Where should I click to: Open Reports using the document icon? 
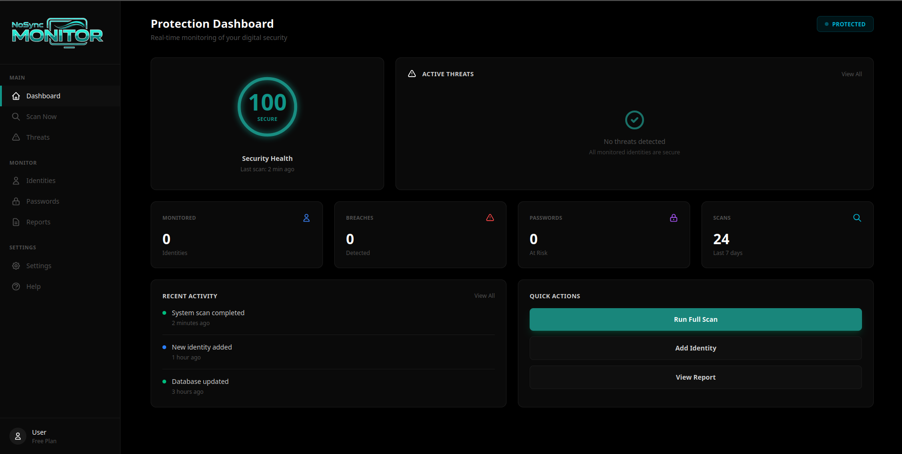click(16, 222)
